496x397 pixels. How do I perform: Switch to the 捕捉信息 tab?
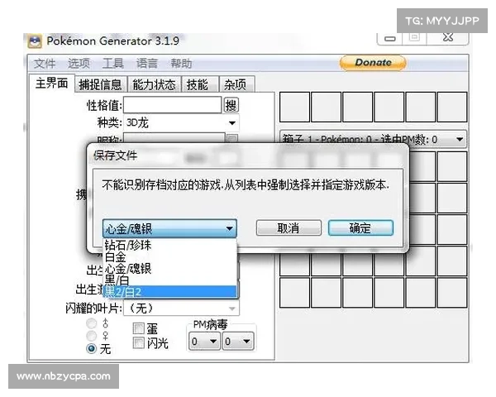[x=100, y=84]
